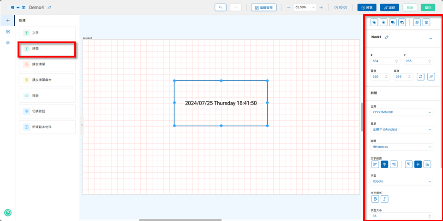Viewport: 443px width, 221px height.
Task: Click the undo arrow button
Action: [221, 7]
